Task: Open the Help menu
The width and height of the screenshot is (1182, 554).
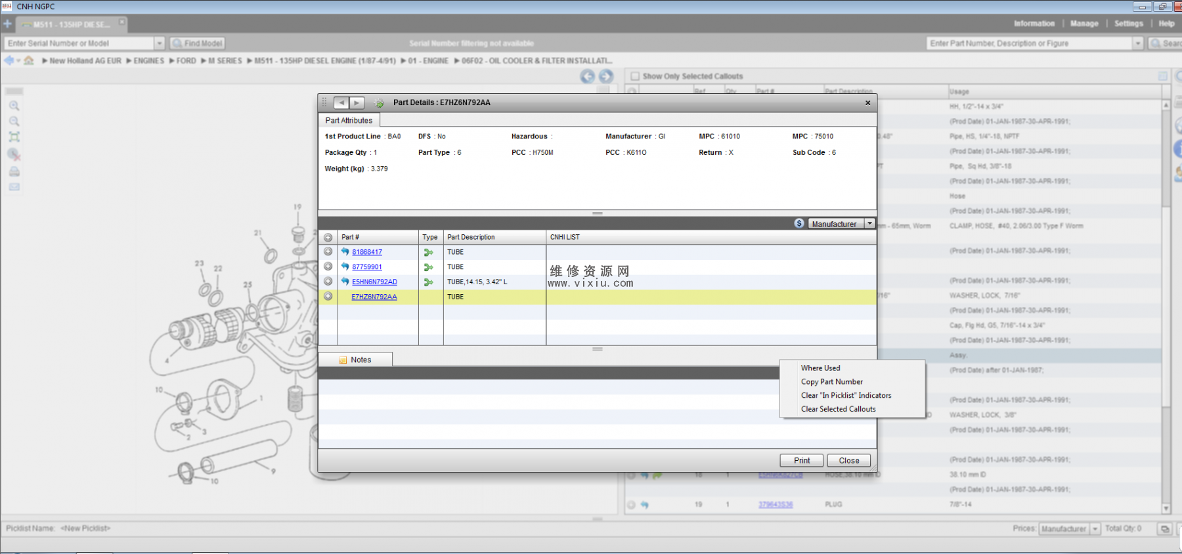Action: click(x=1166, y=24)
